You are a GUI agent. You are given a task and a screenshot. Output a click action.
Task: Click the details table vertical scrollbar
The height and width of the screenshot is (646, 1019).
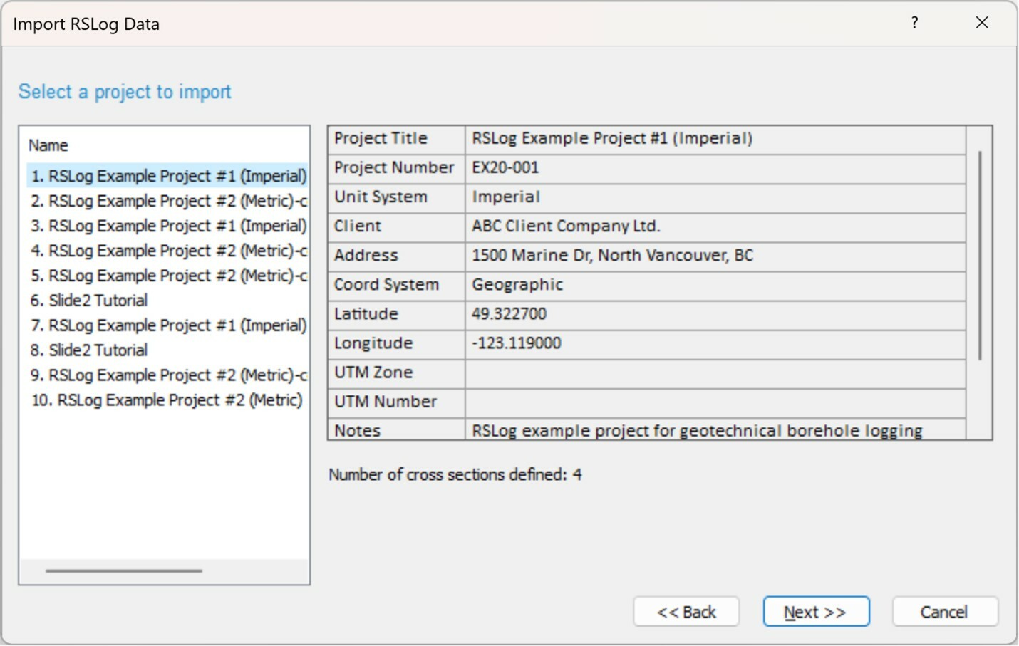tap(980, 255)
